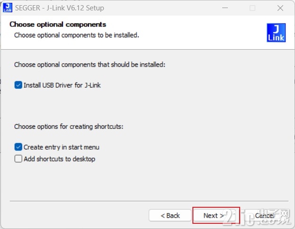Click the "Choose options for creating shortcuts:" text
The width and height of the screenshot is (295, 229).
tap(69, 127)
